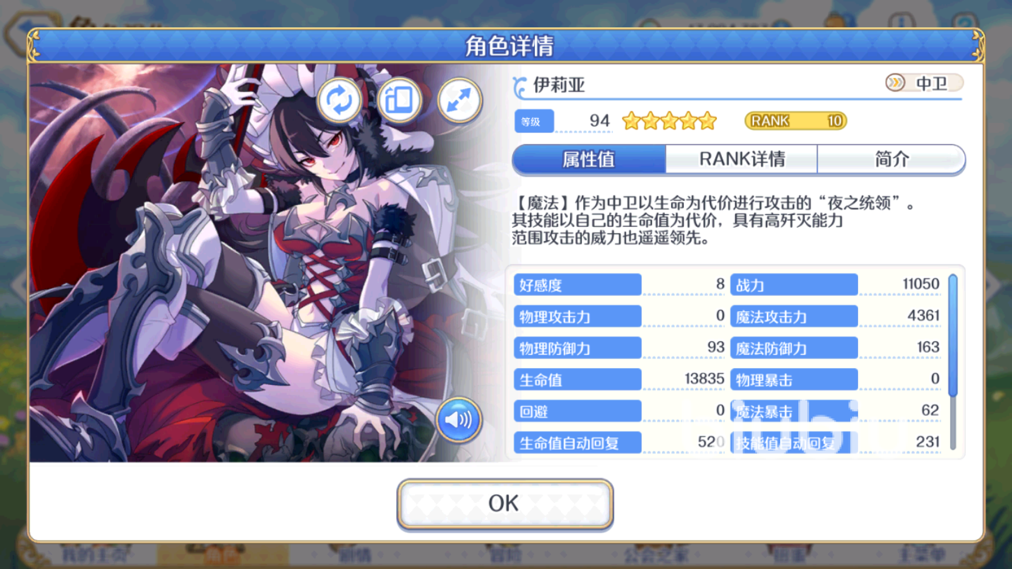Open the 简介 tab
Screen dimensions: 1012x569
[x=891, y=159]
